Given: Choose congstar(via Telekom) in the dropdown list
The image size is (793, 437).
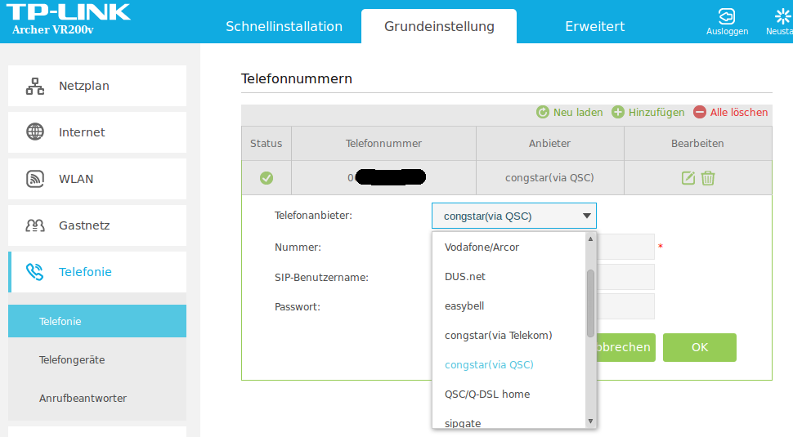Looking at the screenshot, I should click(x=498, y=335).
